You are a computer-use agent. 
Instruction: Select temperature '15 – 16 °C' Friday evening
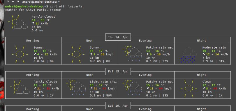click(155, 85)
